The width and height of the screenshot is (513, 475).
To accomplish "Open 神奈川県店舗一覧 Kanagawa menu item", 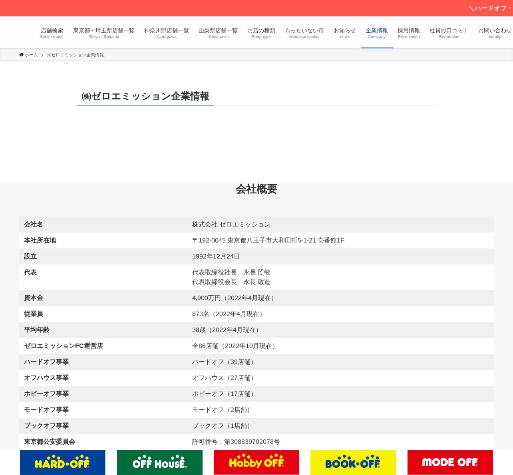I will click(x=167, y=33).
